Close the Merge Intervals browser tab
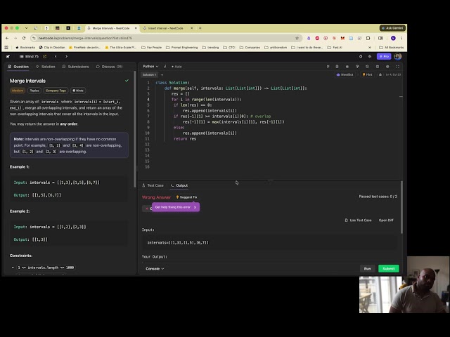 (136, 28)
